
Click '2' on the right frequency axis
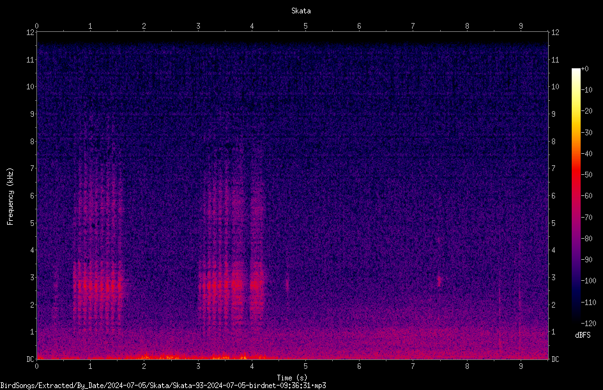click(x=553, y=304)
